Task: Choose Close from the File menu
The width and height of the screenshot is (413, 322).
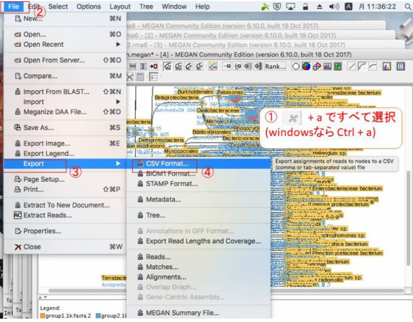Action: 65,247
